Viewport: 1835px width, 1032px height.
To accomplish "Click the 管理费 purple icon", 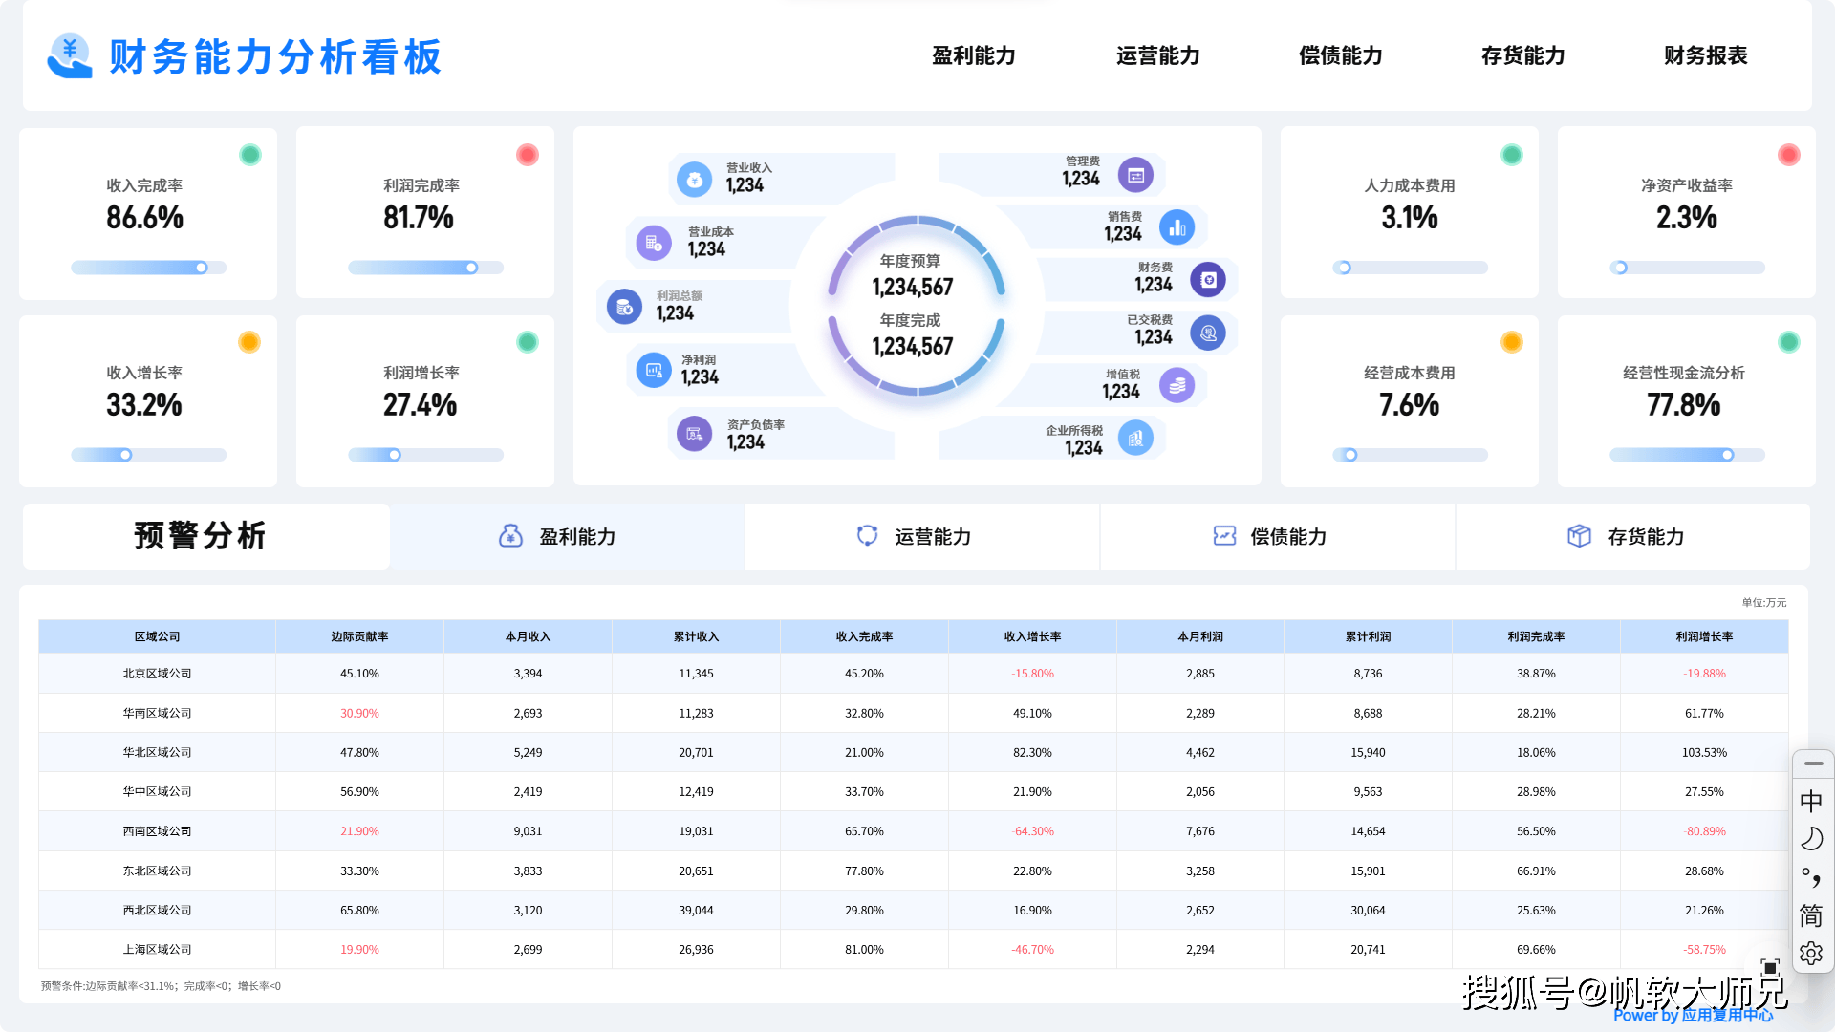I will pyautogui.click(x=1135, y=175).
